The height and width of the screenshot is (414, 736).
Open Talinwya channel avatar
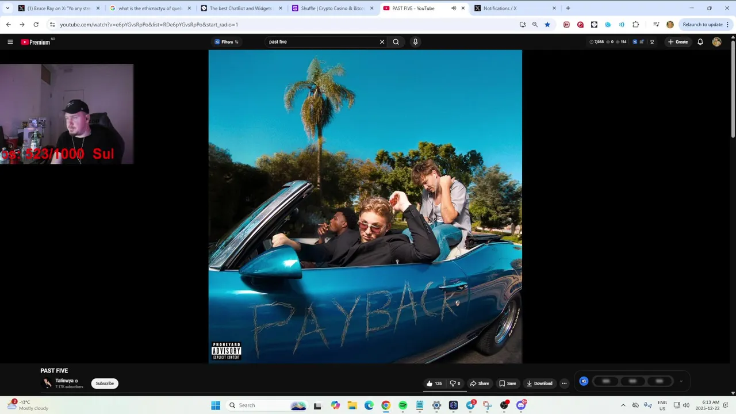(47, 384)
